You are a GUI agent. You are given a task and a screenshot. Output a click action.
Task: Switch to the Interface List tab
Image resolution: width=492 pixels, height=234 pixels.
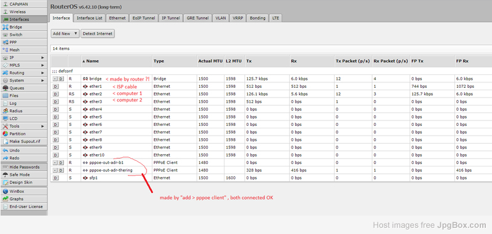click(90, 18)
